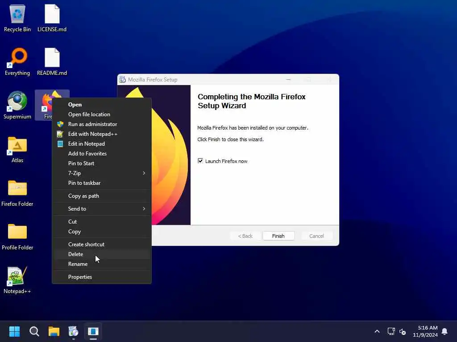Open Properties from context menu

101,277
